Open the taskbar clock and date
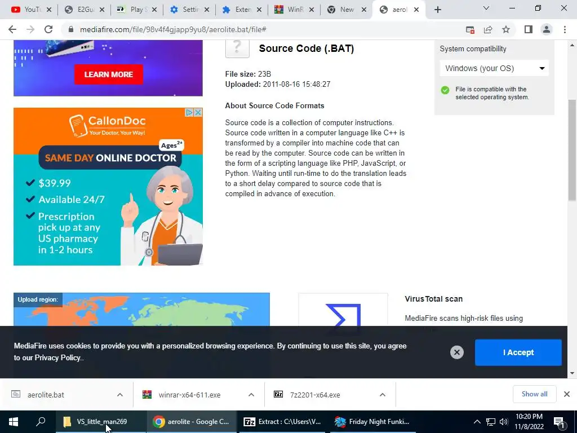Image resolution: width=577 pixels, height=433 pixels. [x=529, y=422]
